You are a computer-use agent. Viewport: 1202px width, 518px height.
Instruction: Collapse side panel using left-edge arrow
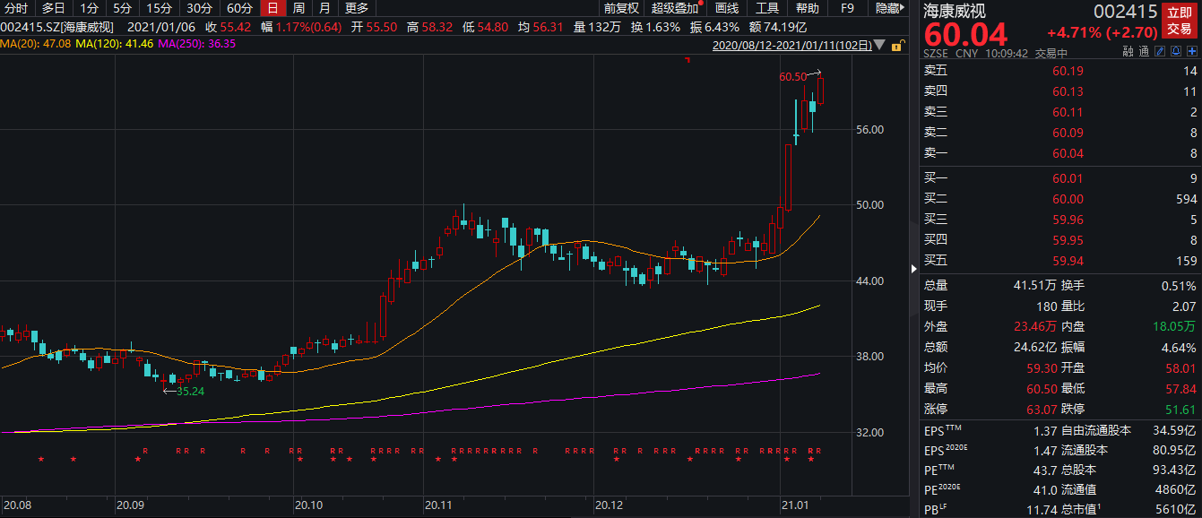[914, 267]
